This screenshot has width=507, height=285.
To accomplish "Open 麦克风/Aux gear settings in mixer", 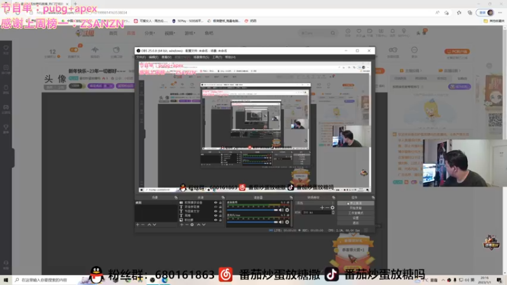I will tap(287, 222).
